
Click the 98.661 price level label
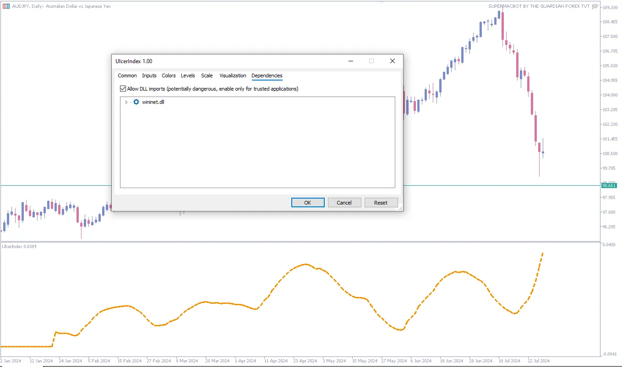609,185
